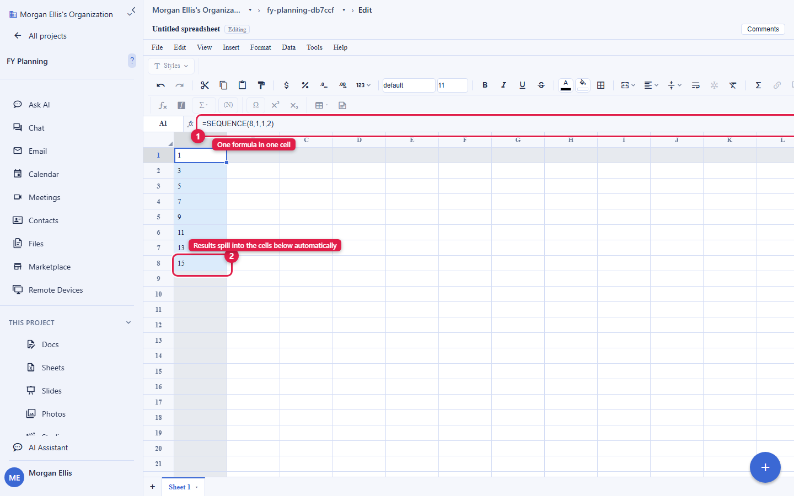The width and height of the screenshot is (794, 496).
Task: Pick the text color swatch
Action: tap(566, 85)
